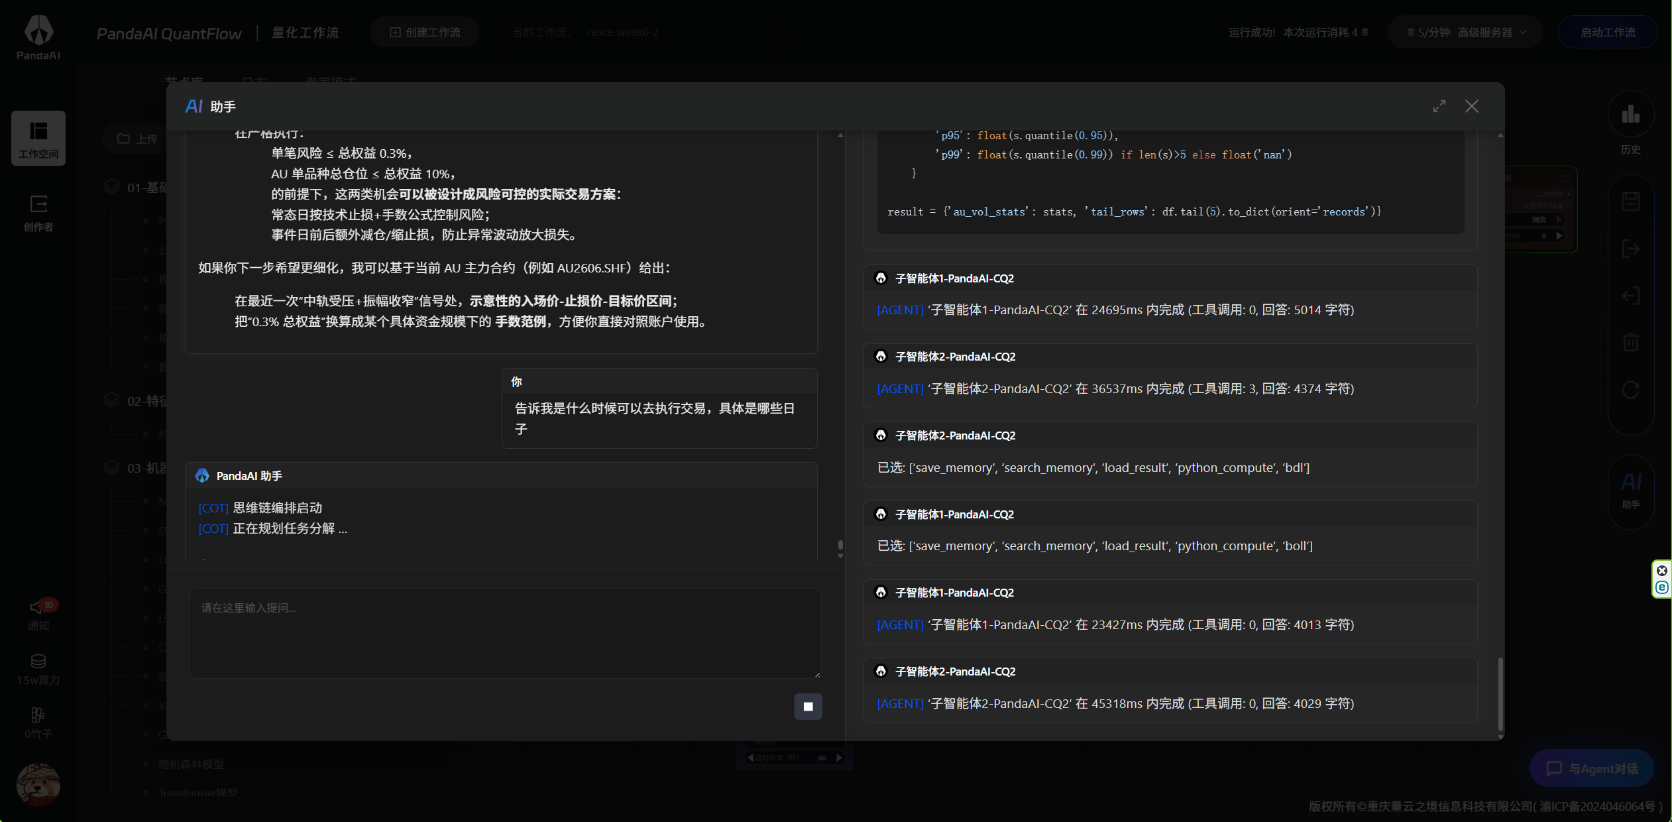View 1.5w算力 compute resources icon
This screenshot has width=1672, height=822.
(38, 668)
